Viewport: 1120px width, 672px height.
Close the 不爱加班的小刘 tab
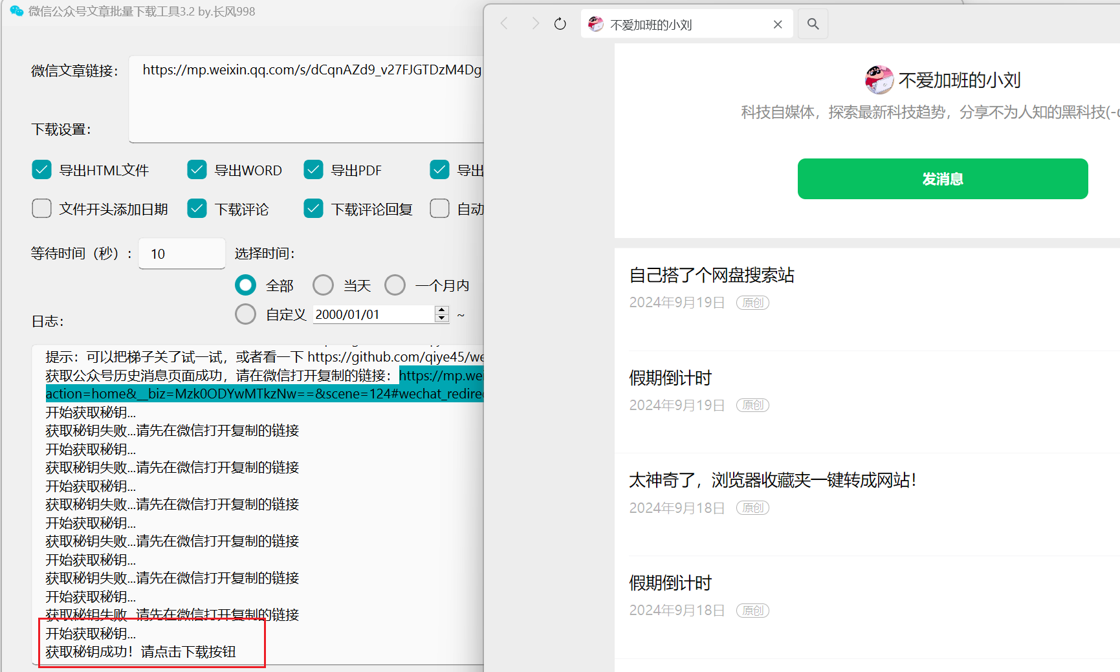778,25
